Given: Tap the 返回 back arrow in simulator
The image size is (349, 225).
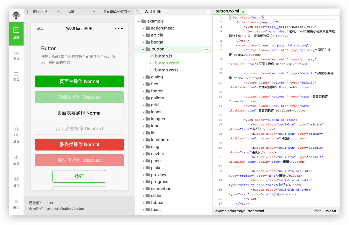Looking at the screenshot, I should [x=34, y=28].
